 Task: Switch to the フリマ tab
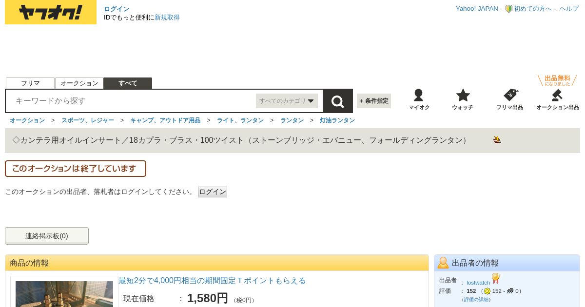click(30, 83)
